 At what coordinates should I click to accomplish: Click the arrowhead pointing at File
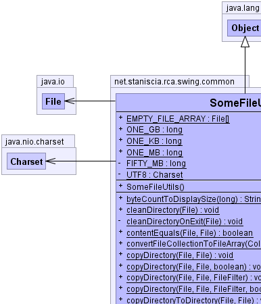coord(70,101)
